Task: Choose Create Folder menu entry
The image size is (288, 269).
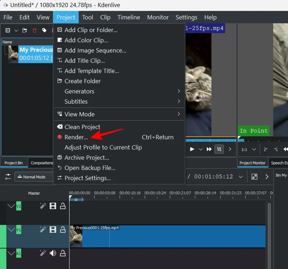Action: click(x=119, y=81)
